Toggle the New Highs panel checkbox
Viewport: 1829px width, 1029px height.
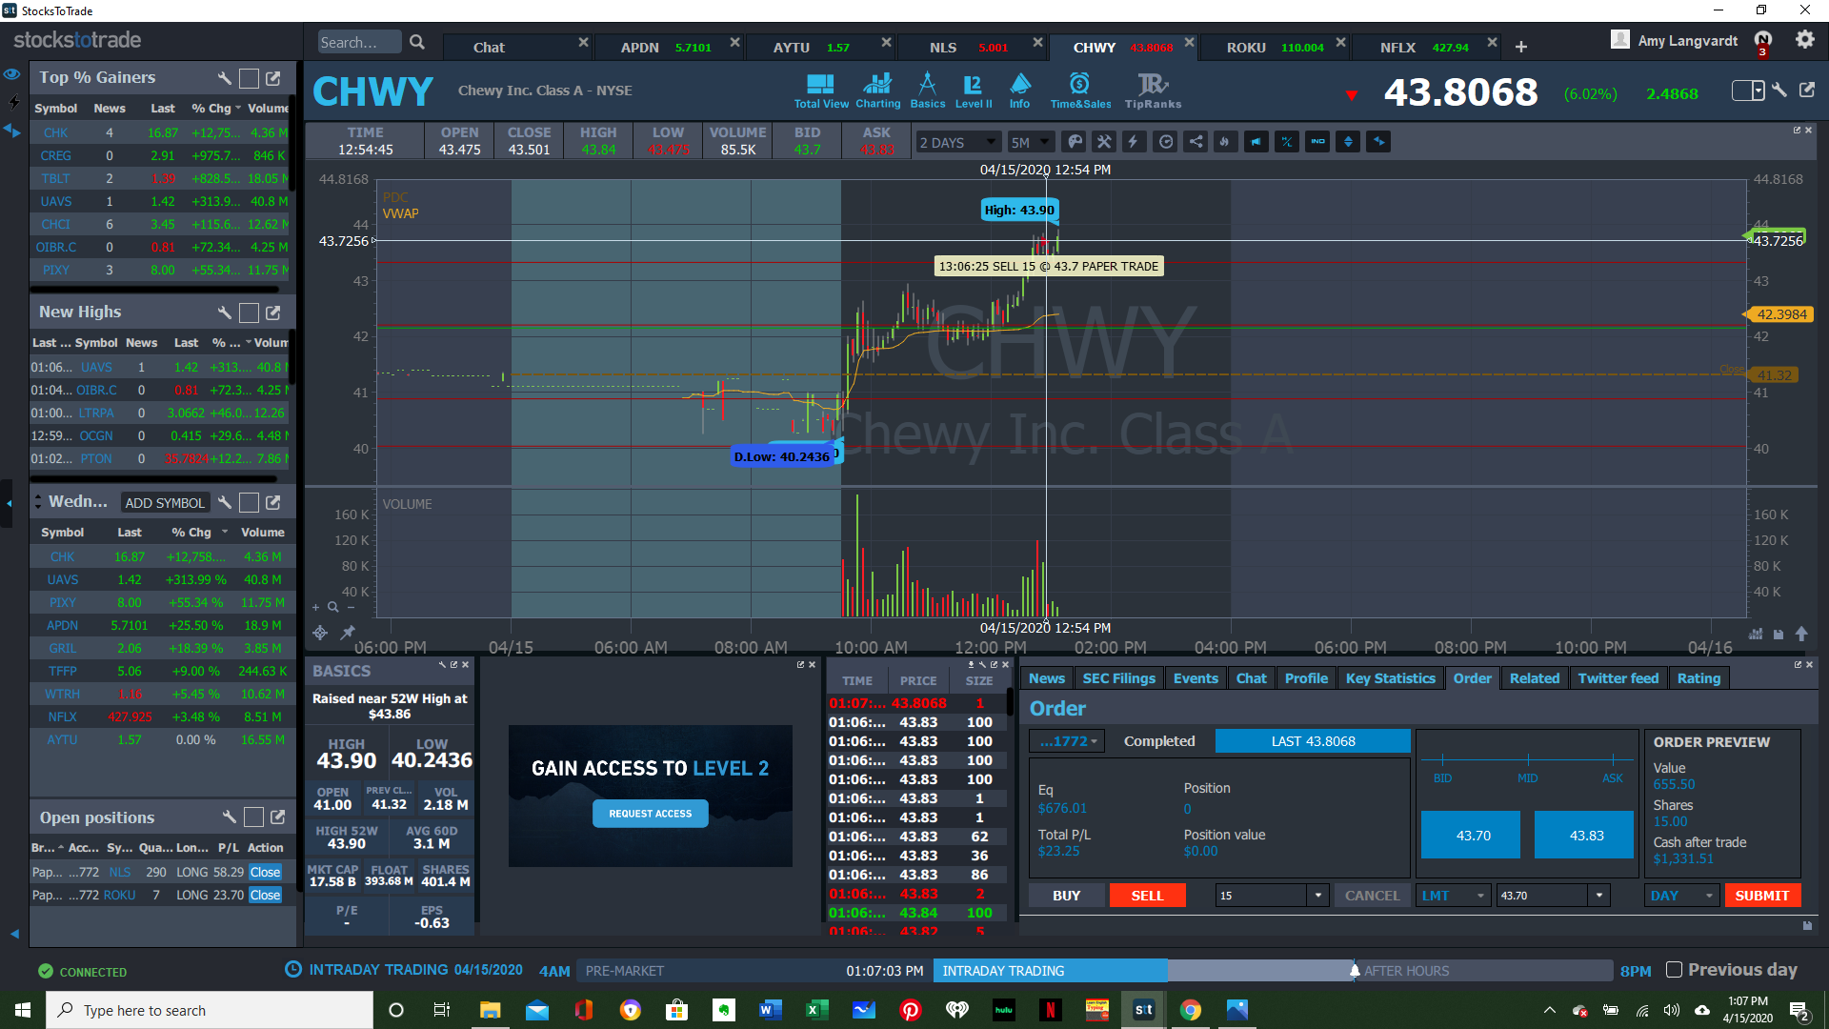tap(249, 313)
